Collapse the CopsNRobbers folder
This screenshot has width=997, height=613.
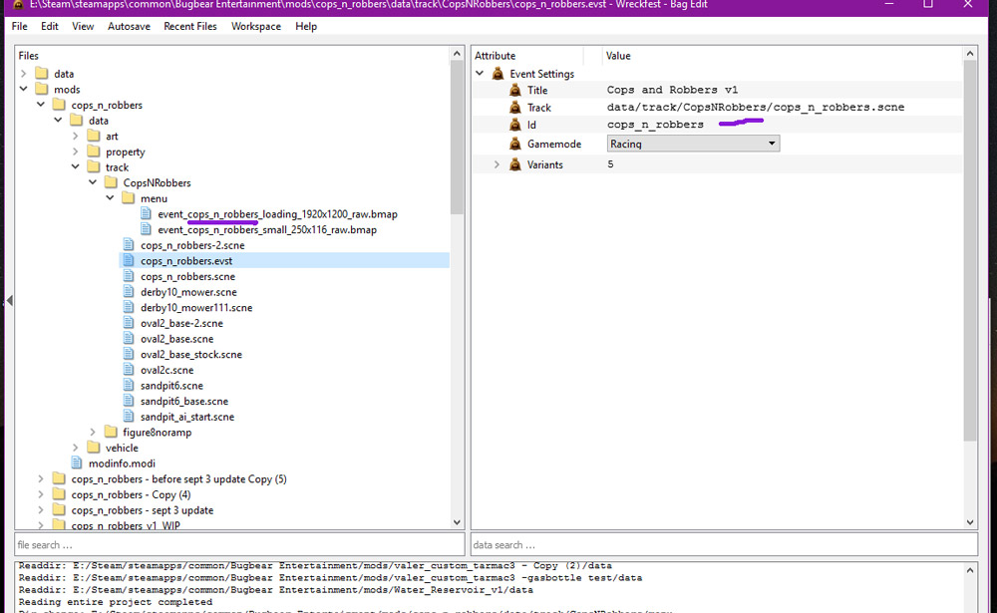point(93,182)
